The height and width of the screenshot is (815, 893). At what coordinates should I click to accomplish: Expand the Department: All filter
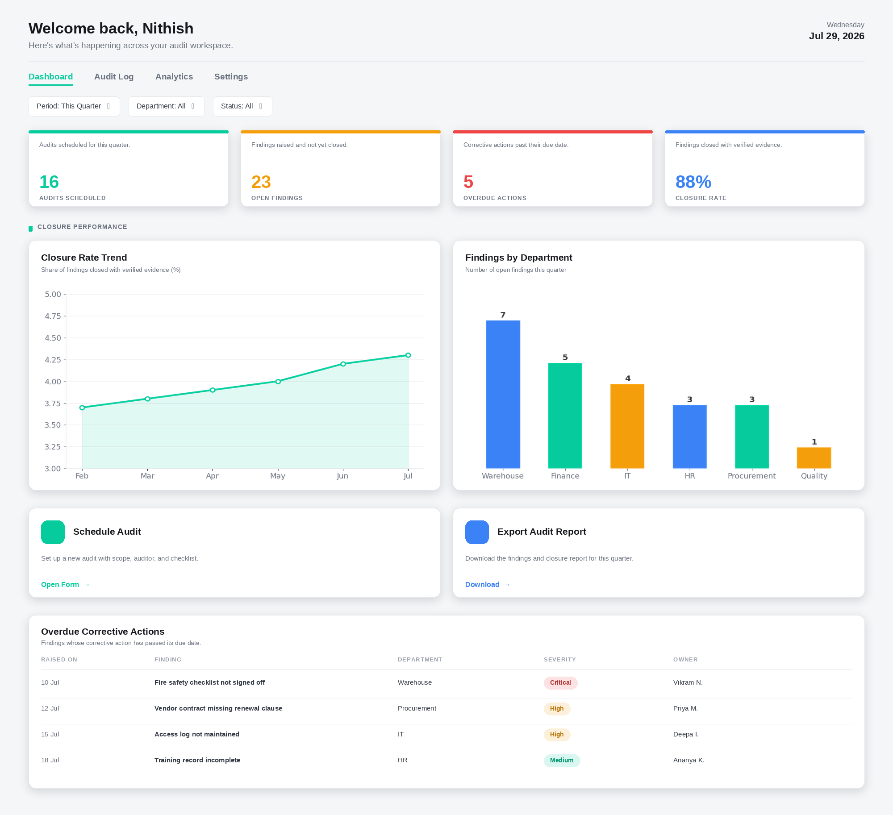tap(166, 106)
